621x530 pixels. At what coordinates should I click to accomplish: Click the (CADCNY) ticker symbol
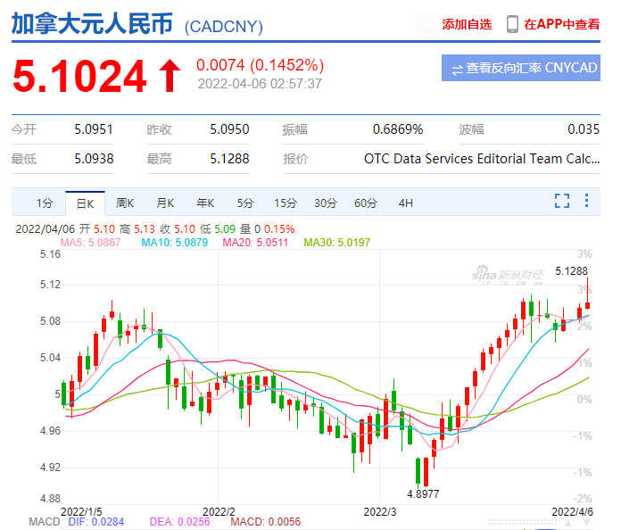point(224,27)
